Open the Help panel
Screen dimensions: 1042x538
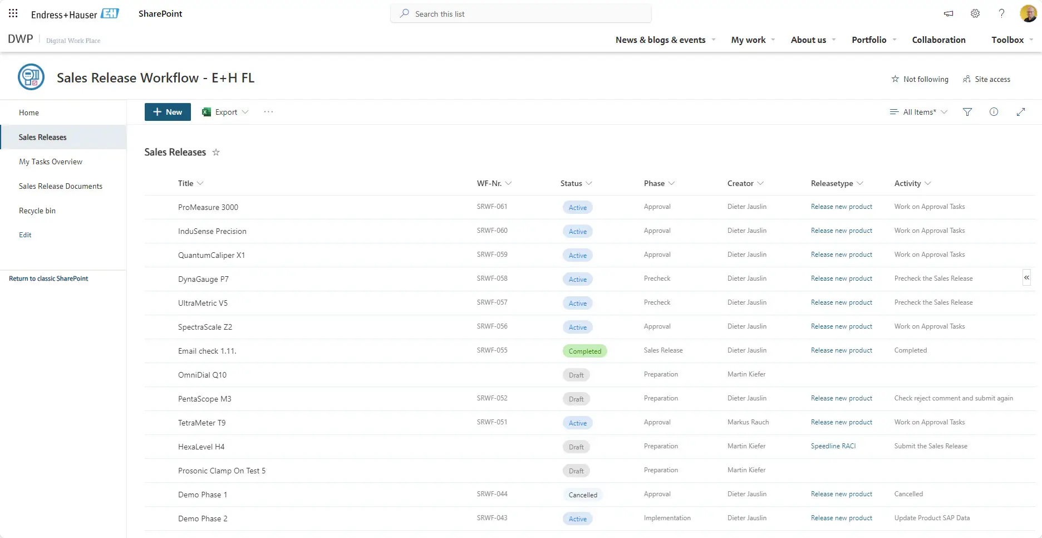1001,13
